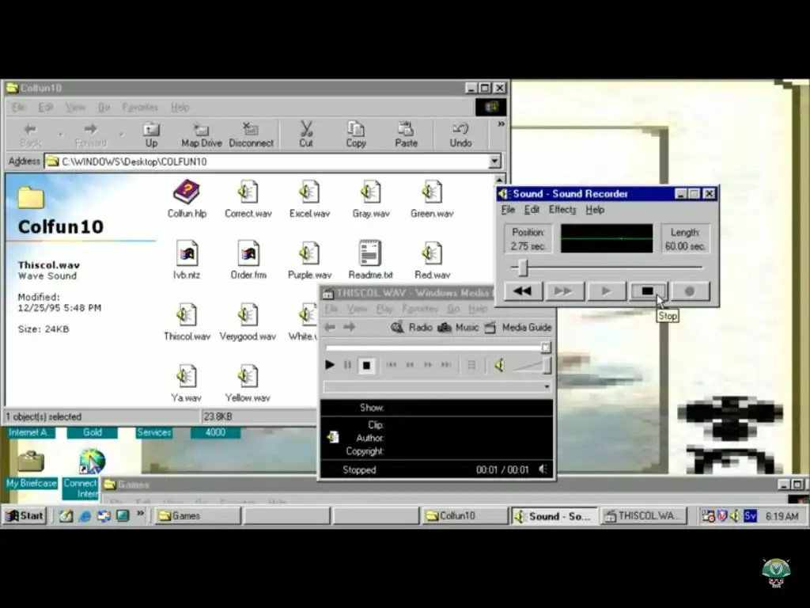Screen dimensions: 810x608
Task: Click the Paste toolbar button
Action: pos(406,135)
